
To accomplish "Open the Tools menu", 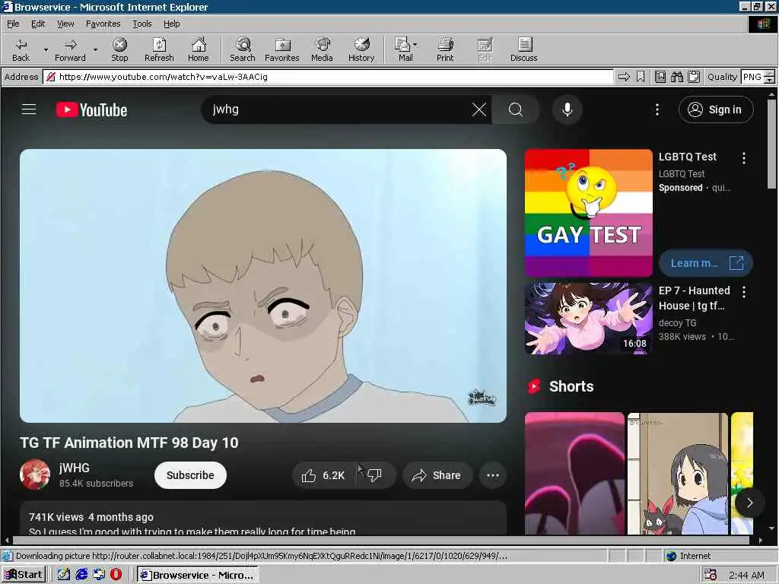I will coord(141,24).
